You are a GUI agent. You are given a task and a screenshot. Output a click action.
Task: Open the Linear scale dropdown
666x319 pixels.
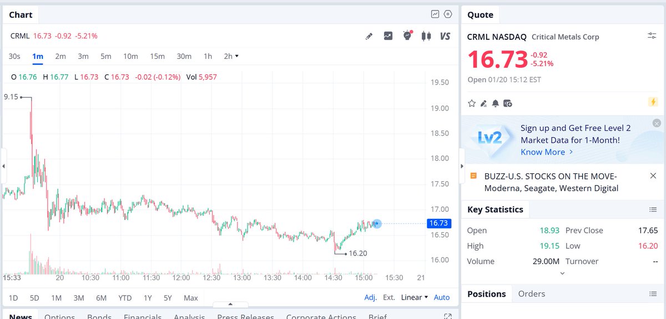coord(415,297)
